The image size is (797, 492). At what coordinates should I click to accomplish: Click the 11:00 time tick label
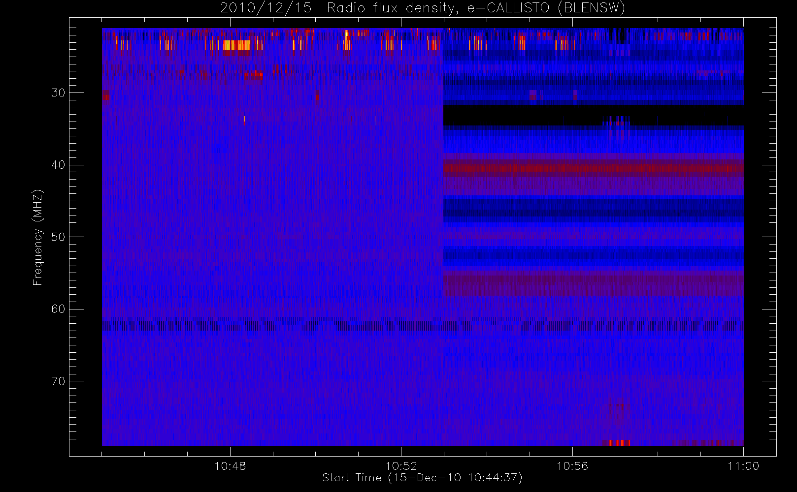tap(743, 466)
